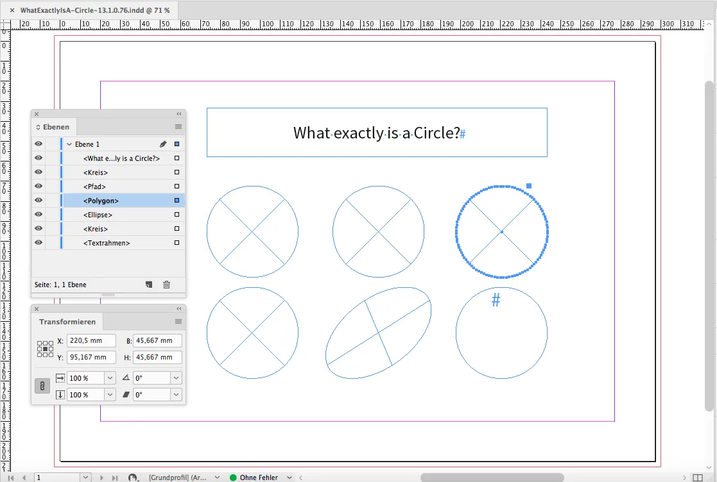
Task: Open the Ebenen panel menu
Action: [178, 127]
